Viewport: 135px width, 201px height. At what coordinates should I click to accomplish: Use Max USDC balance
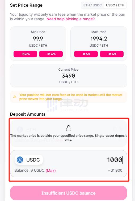[50, 171]
